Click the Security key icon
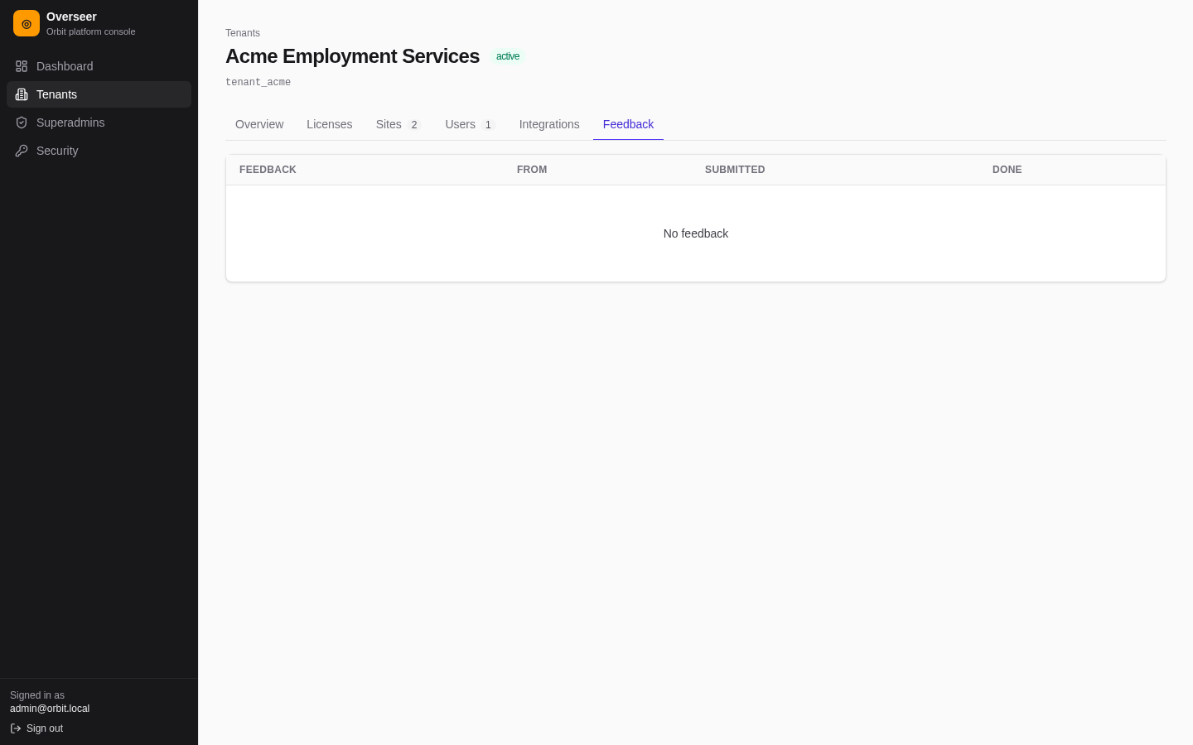The image size is (1193, 745). tap(22, 151)
